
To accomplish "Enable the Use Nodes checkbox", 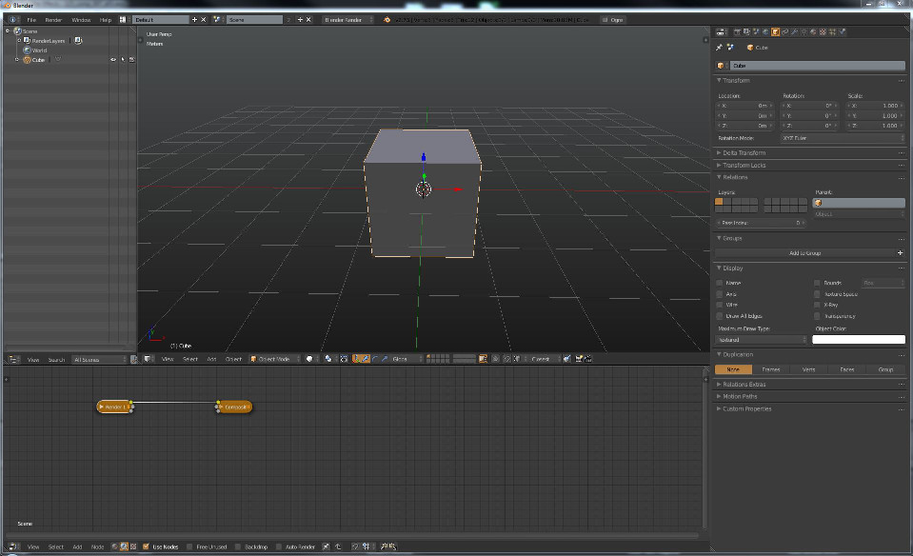I will [x=146, y=546].
